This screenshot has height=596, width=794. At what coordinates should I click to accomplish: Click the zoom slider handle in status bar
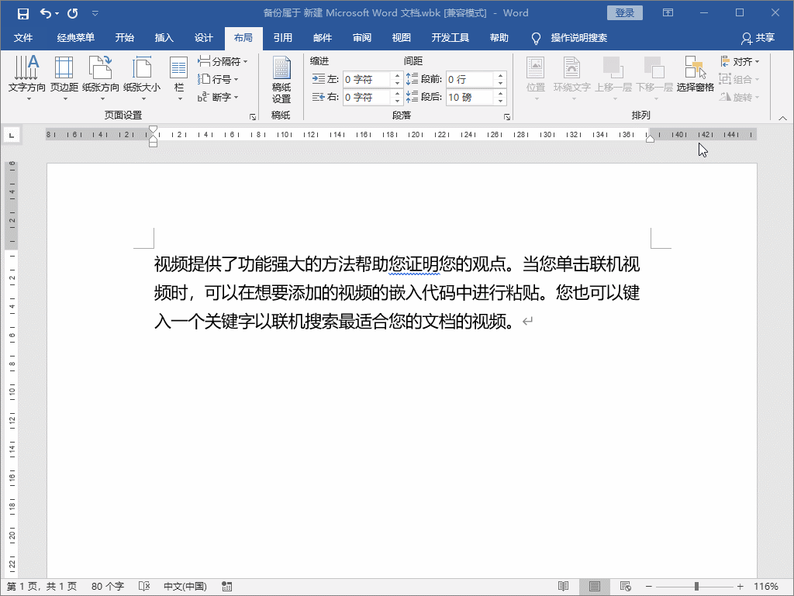click(x=696, y=587)
